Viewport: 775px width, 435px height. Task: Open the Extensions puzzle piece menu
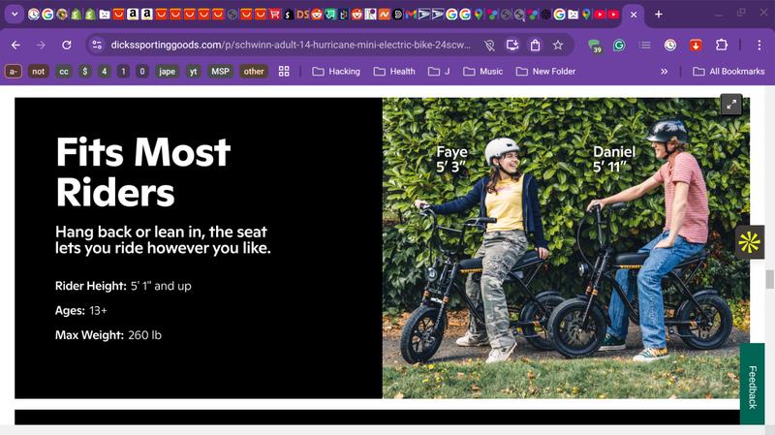pos(722,45)
